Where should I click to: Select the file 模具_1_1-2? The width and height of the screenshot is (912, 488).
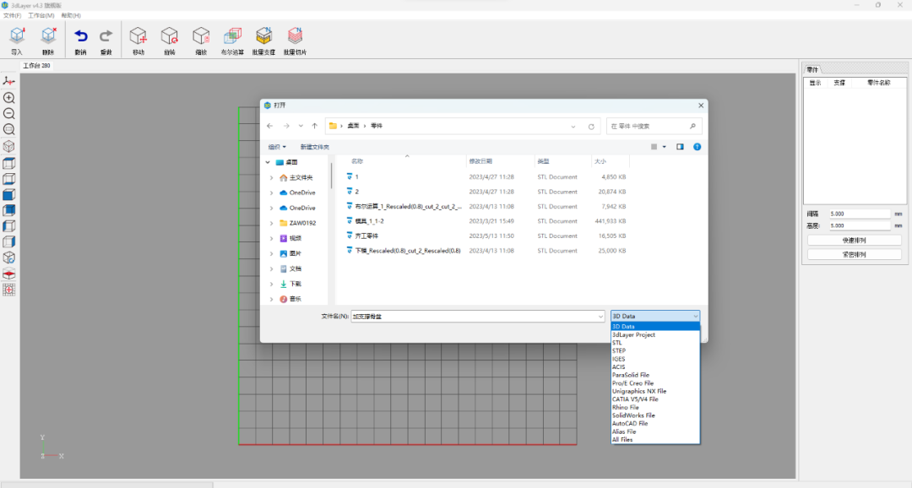click(369, 221)
